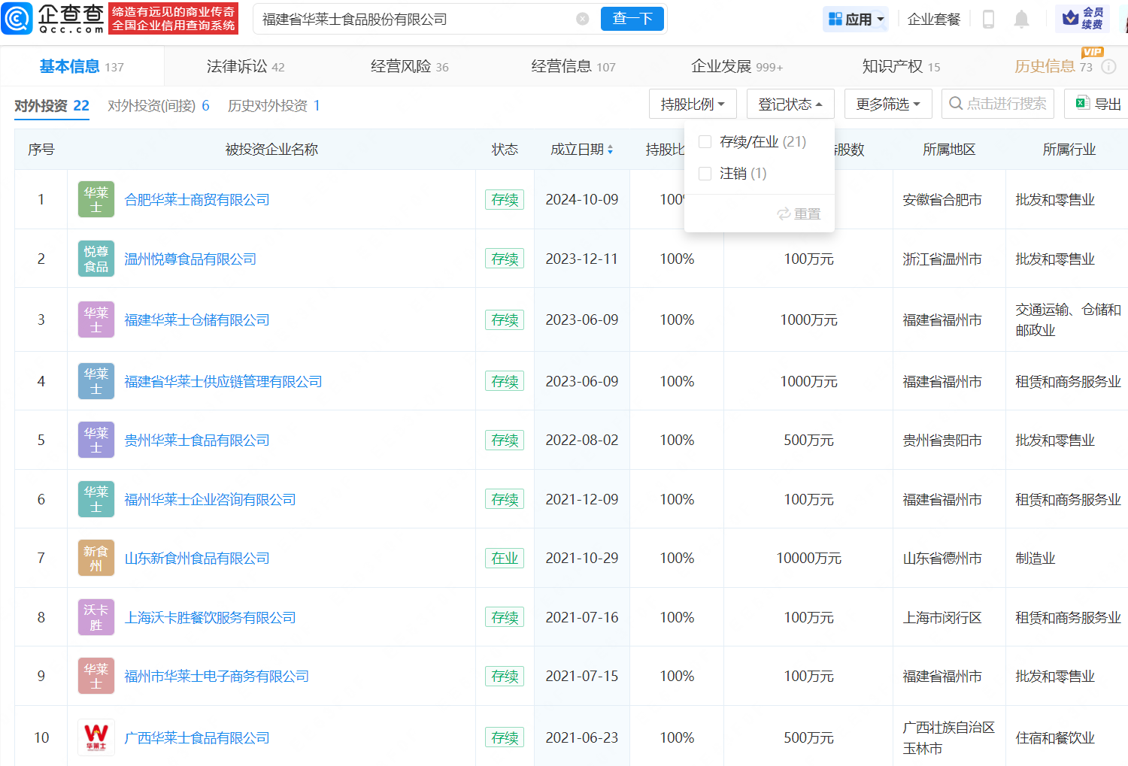The image size is (1128, 766).
Task: Click the help icon beside 历史信息
Action: (1108, 67)
